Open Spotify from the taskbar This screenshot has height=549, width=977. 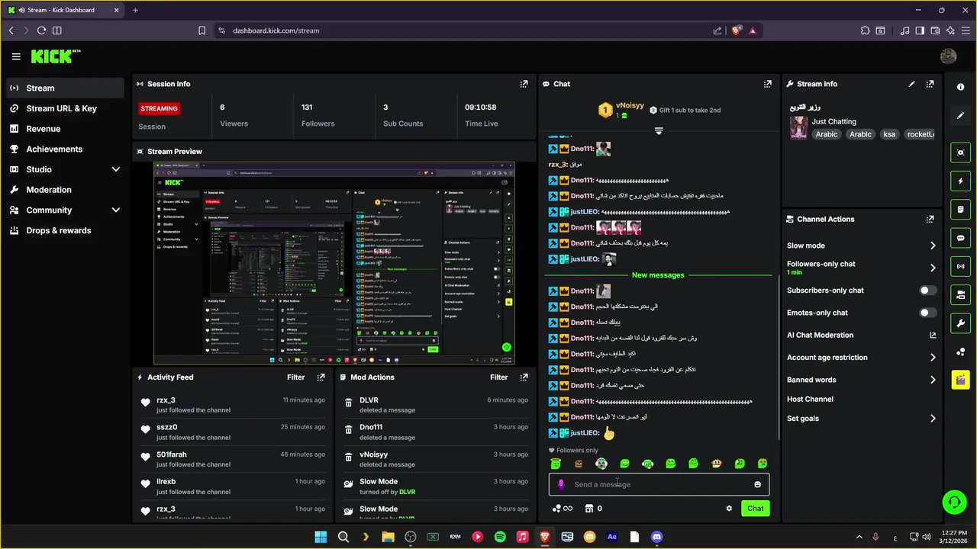click(x=500, y=537)
